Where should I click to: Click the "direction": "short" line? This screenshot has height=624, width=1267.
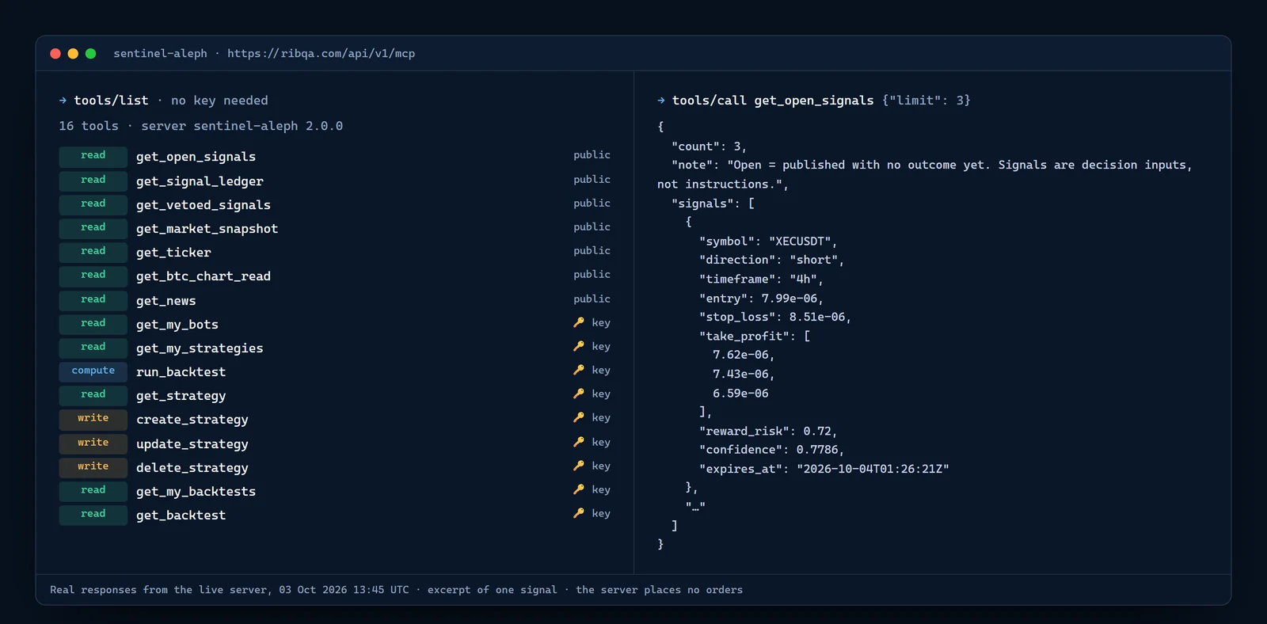coord(771,260)
